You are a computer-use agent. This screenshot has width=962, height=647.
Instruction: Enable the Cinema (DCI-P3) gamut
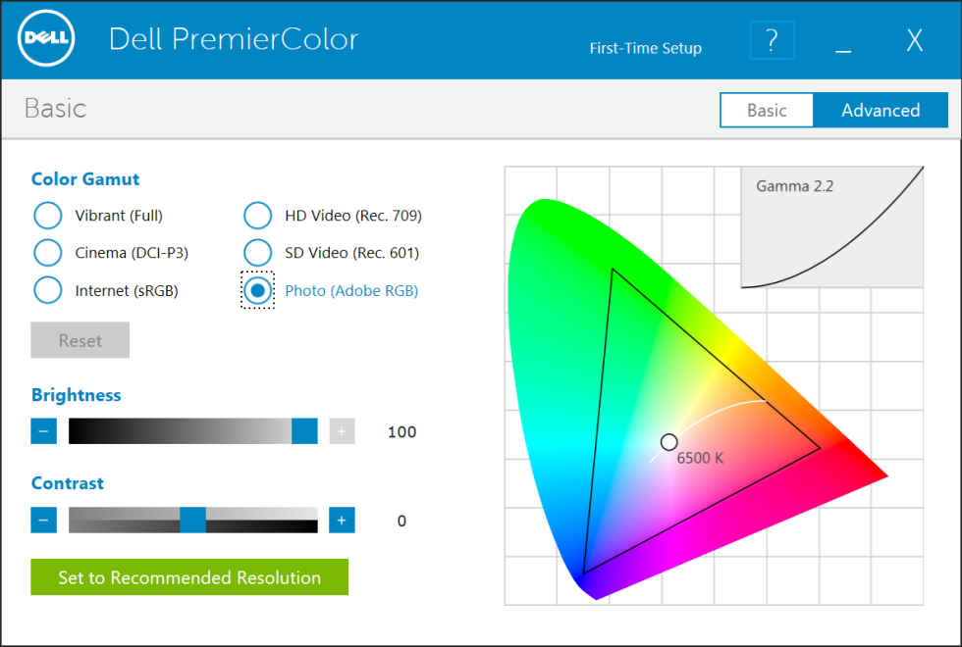point(47,252)
